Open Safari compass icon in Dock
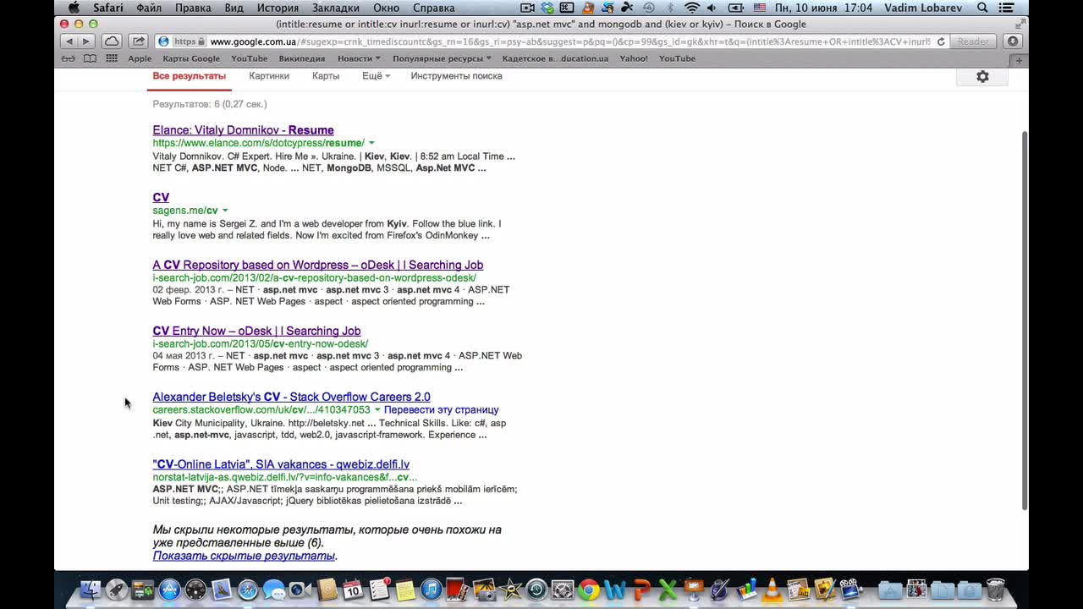The height and width of the screenshot is (609, 1083). click(248, 589)
